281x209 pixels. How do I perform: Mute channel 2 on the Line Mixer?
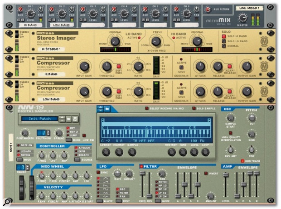[x=50, y=20]
